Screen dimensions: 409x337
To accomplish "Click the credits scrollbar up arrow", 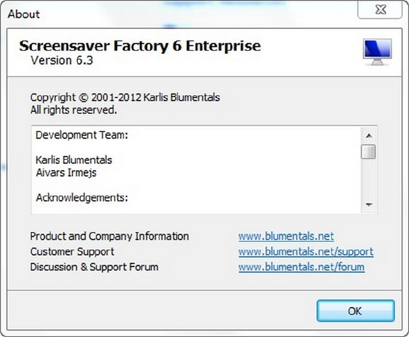I will [369, 135].
